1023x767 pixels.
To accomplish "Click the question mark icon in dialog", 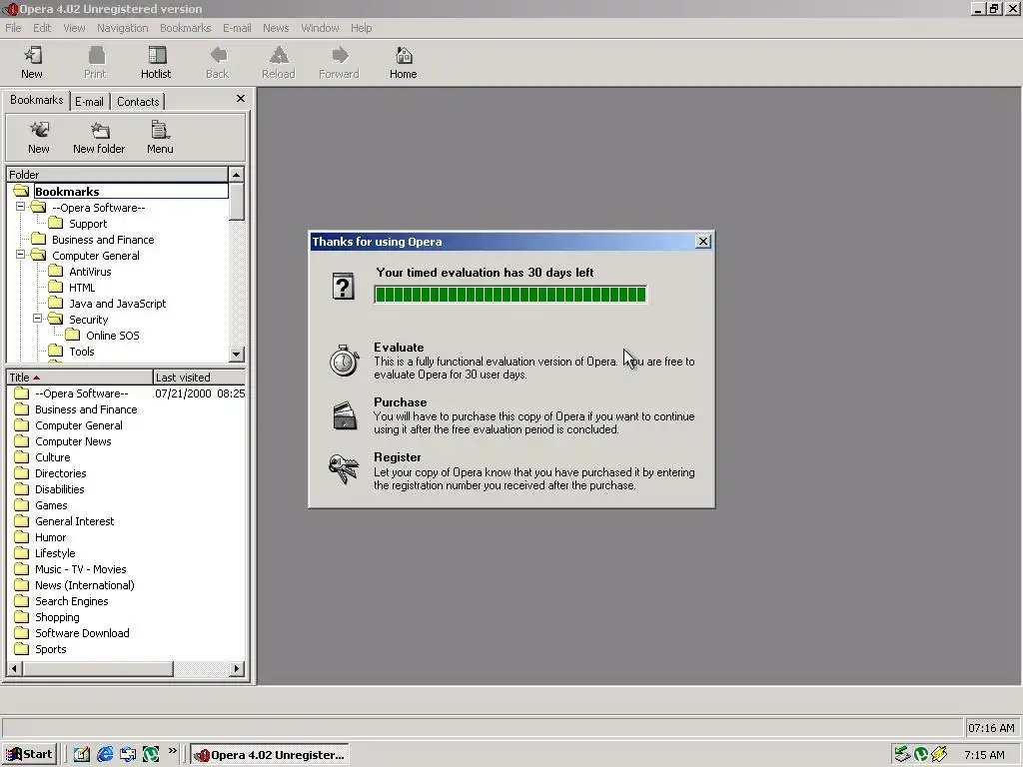I will tap(343, 286).
